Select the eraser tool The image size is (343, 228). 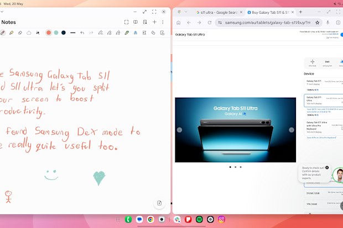coord(20,33)
